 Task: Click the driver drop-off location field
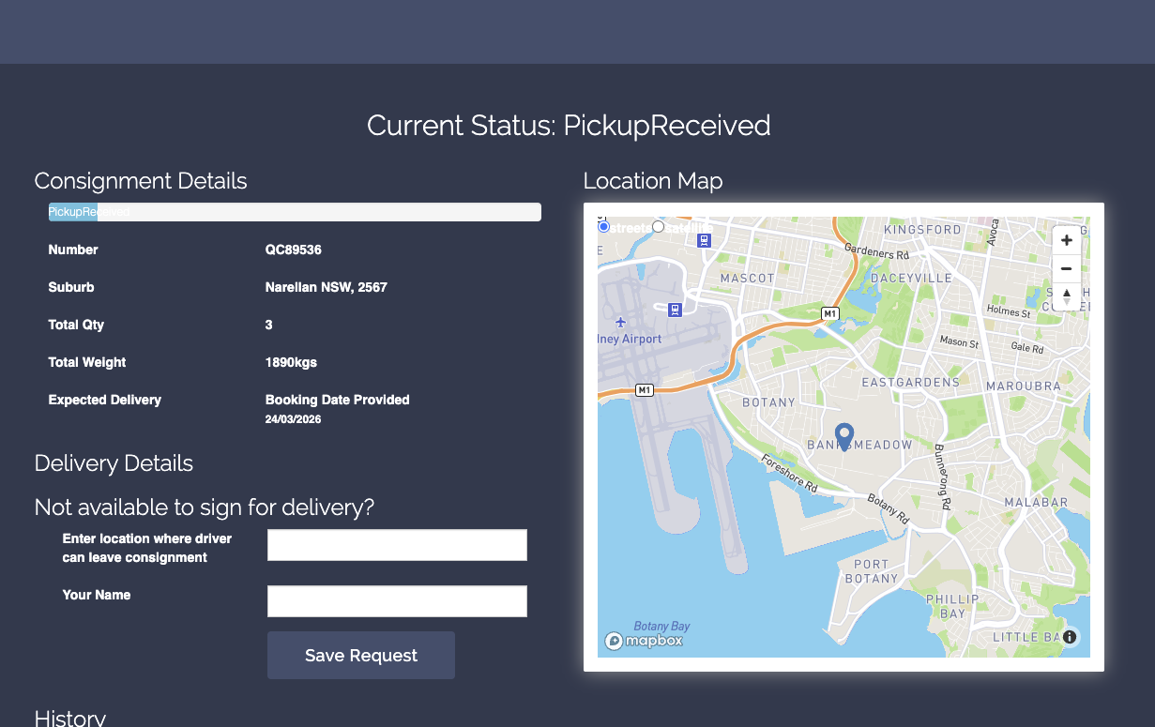point(396,544)
